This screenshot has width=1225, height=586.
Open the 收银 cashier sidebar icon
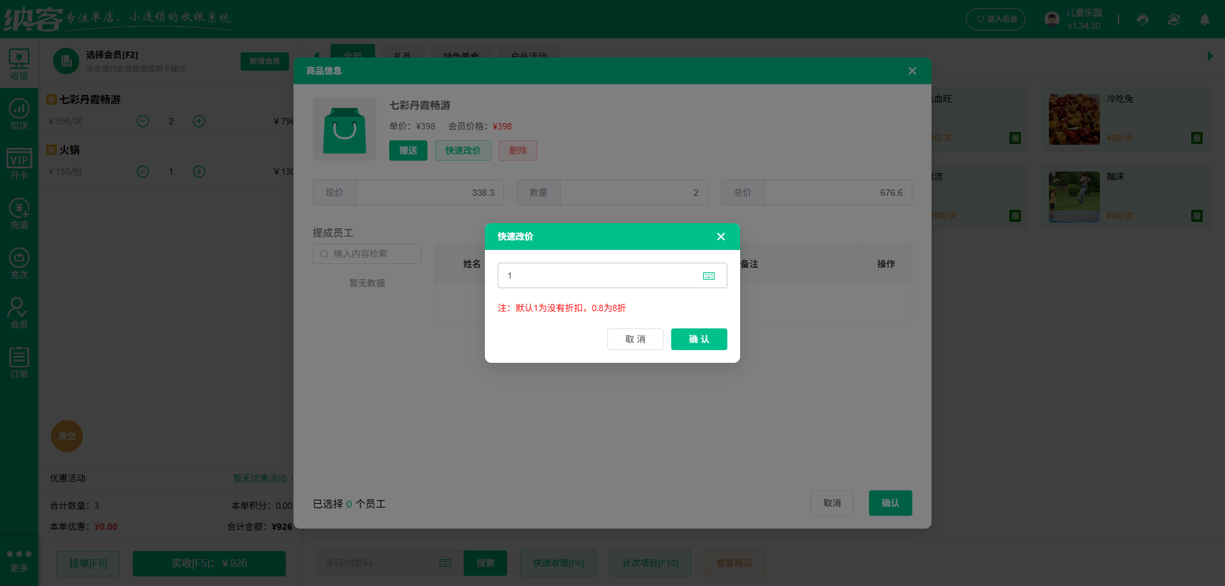(19, 64)
